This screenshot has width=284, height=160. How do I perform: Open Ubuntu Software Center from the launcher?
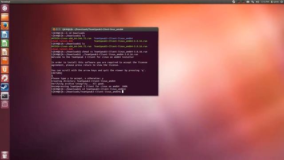pos(5,61)
